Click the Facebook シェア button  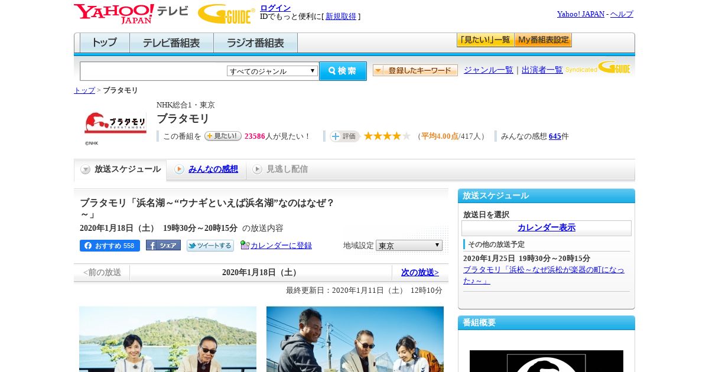click(163, 246)
